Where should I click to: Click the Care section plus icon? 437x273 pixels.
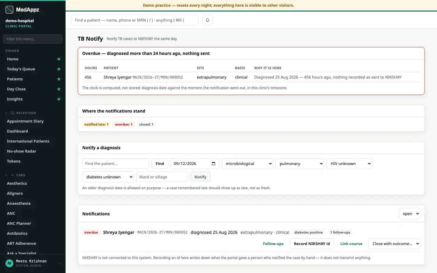[12, 175]
